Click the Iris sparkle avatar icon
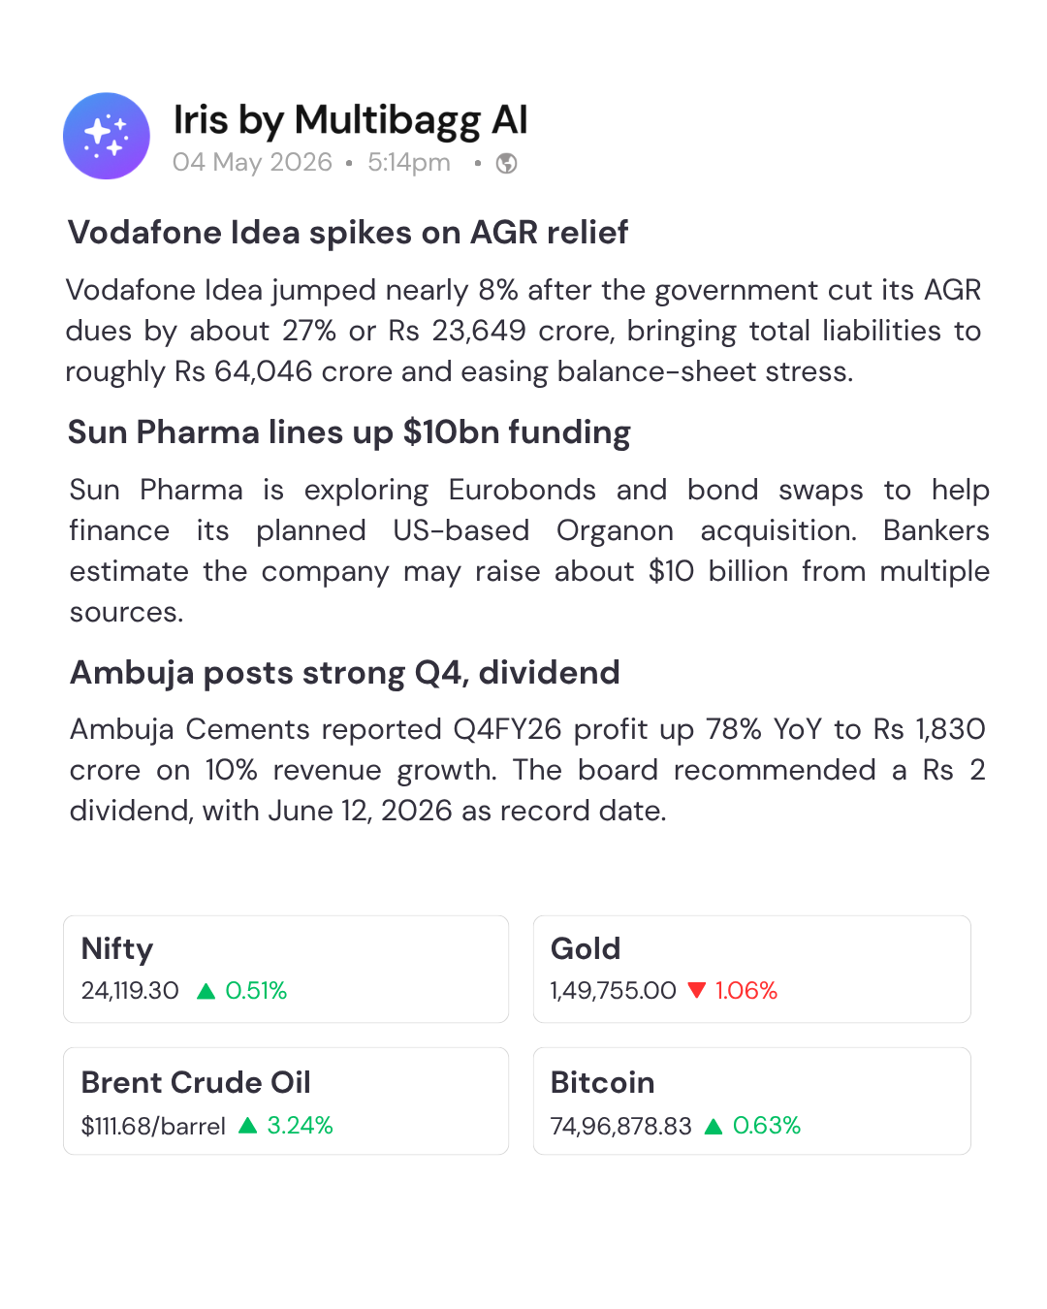1047x1309 pixels. [x=107, y=136]
